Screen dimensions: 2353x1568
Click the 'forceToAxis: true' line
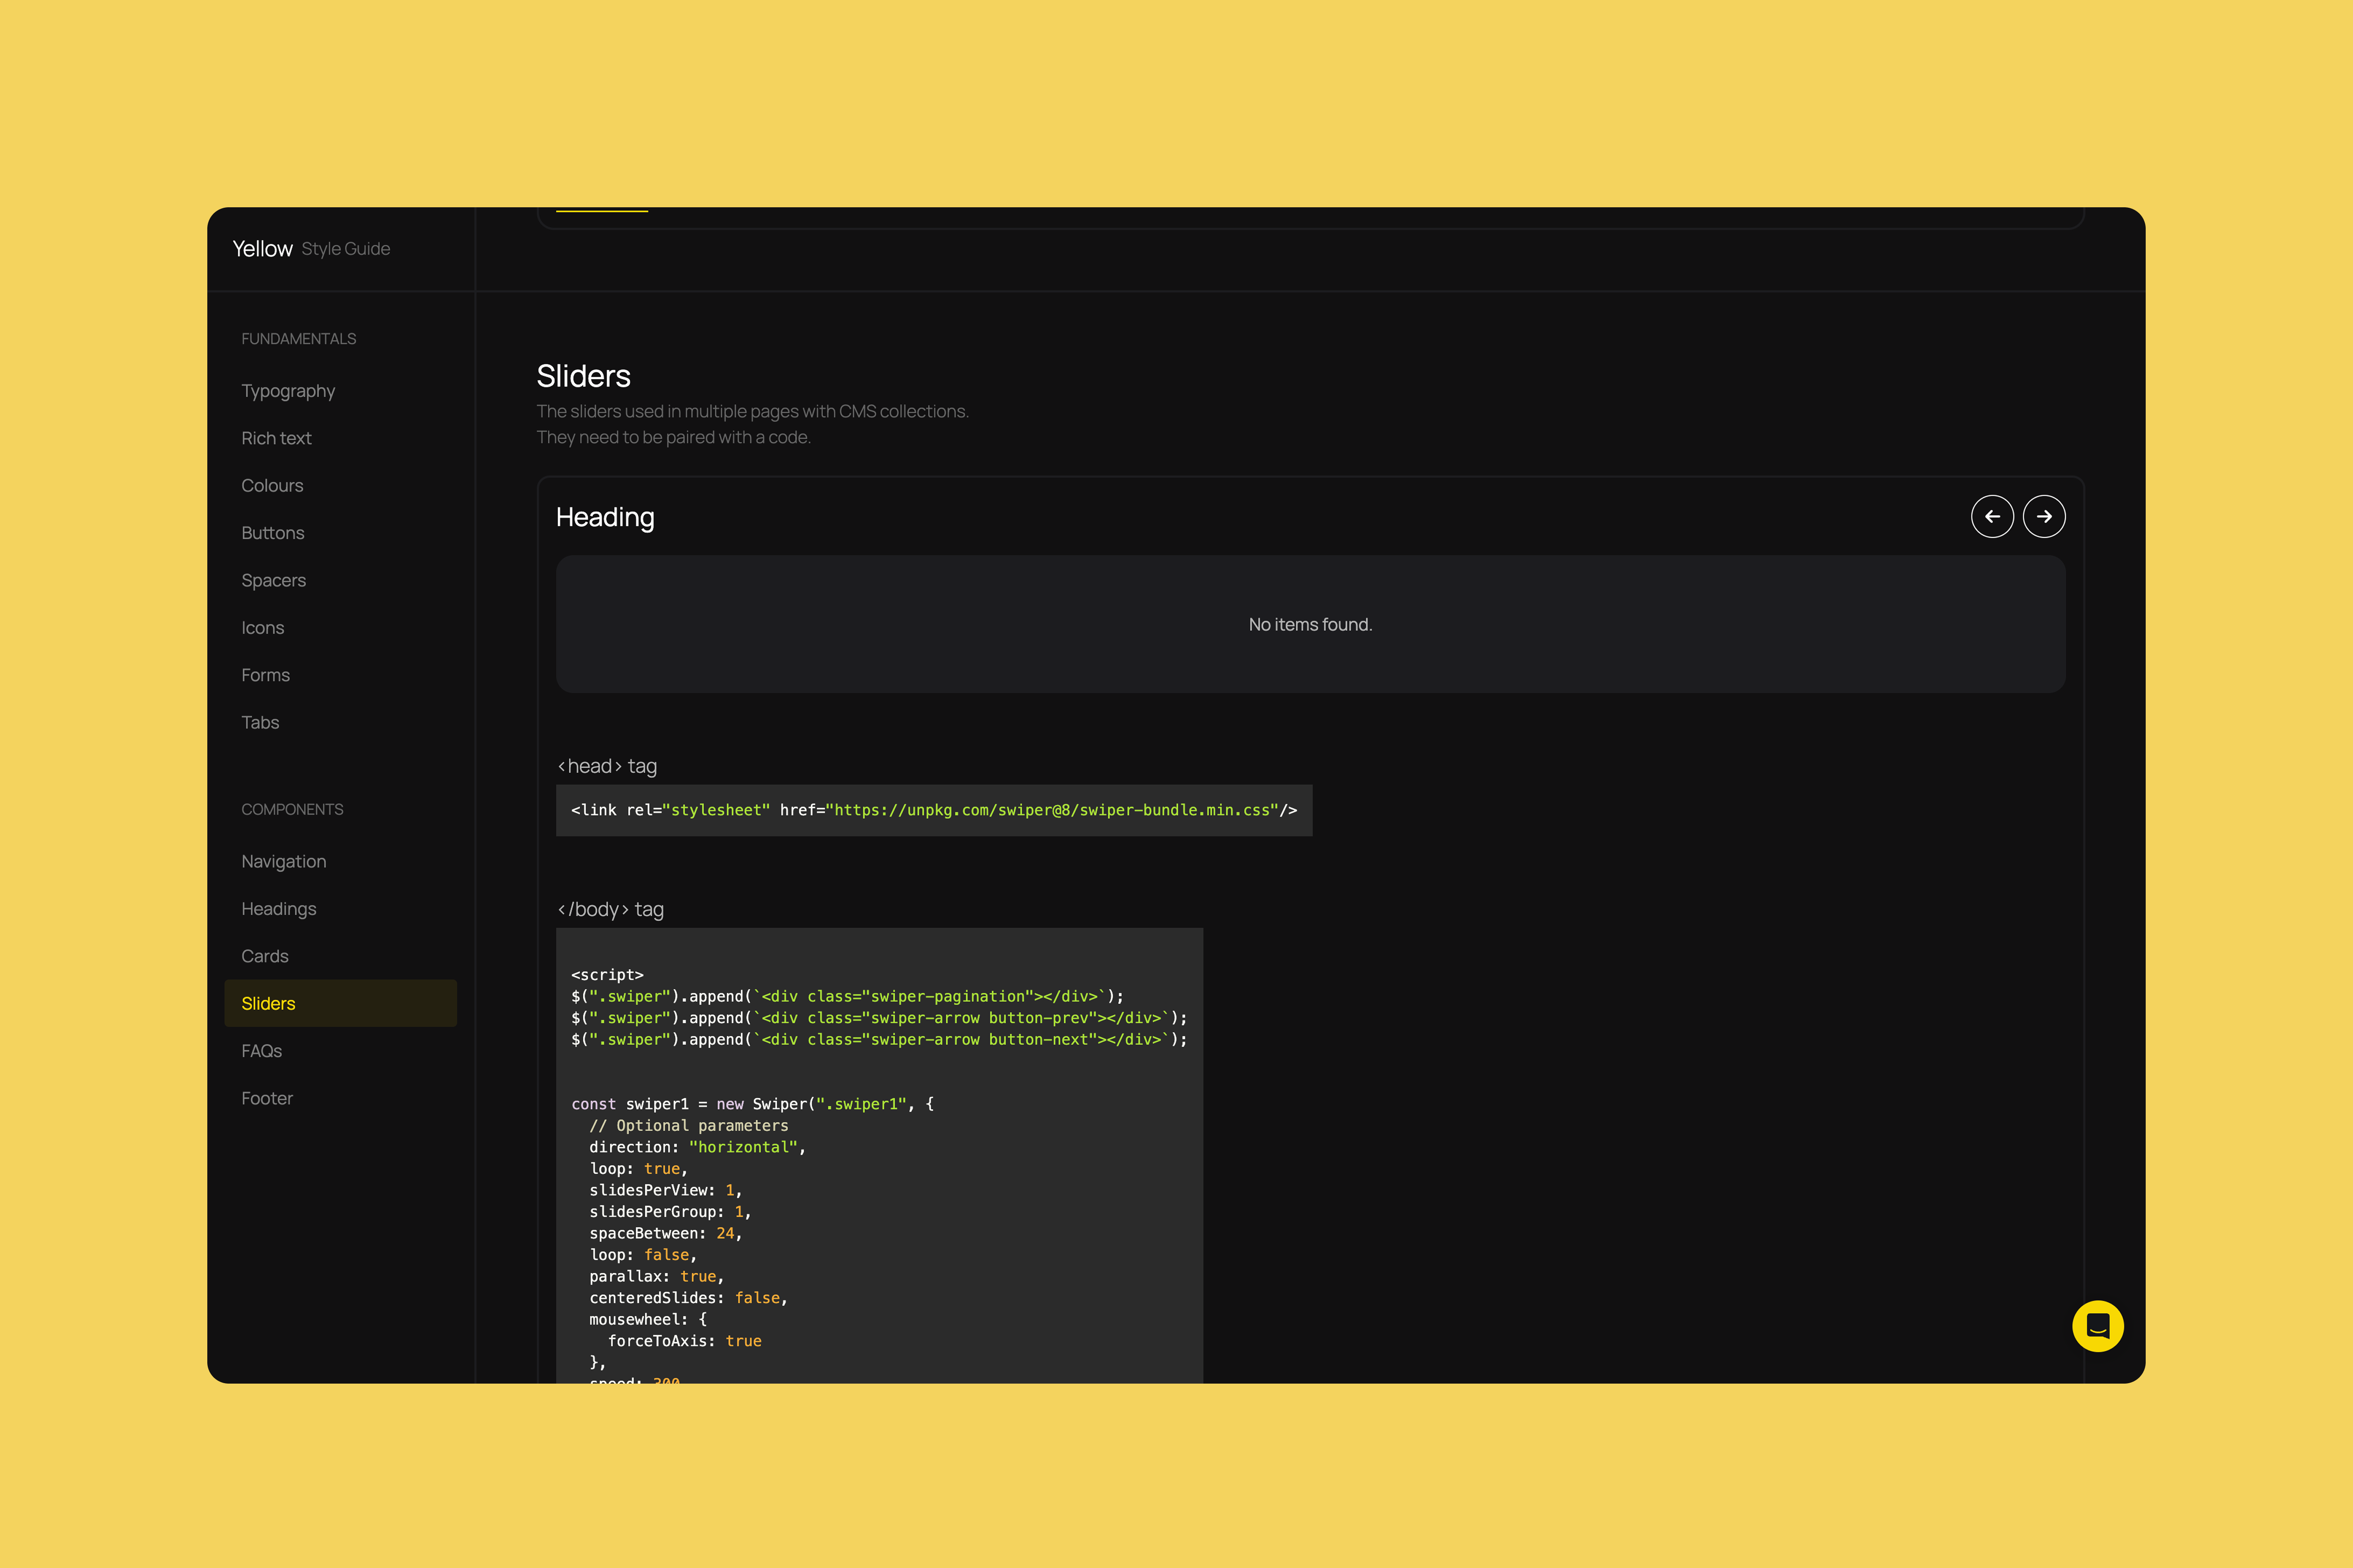(685, 1341)
